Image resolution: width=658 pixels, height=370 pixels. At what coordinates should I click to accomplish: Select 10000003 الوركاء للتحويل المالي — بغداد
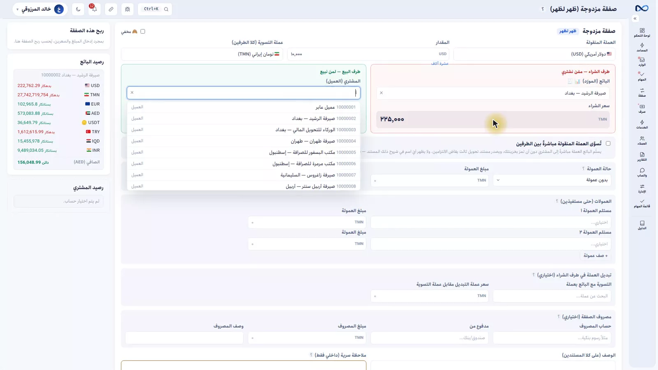[243, 129]
